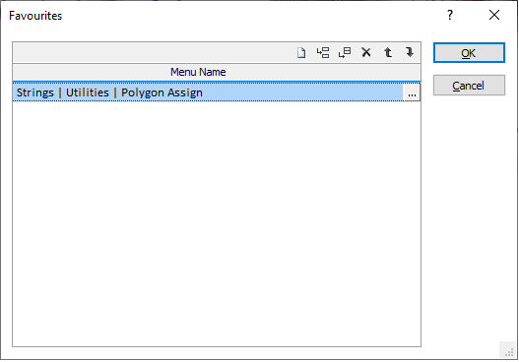Move the selected row down
519x362 pixels.
click(x=410, y=52)
